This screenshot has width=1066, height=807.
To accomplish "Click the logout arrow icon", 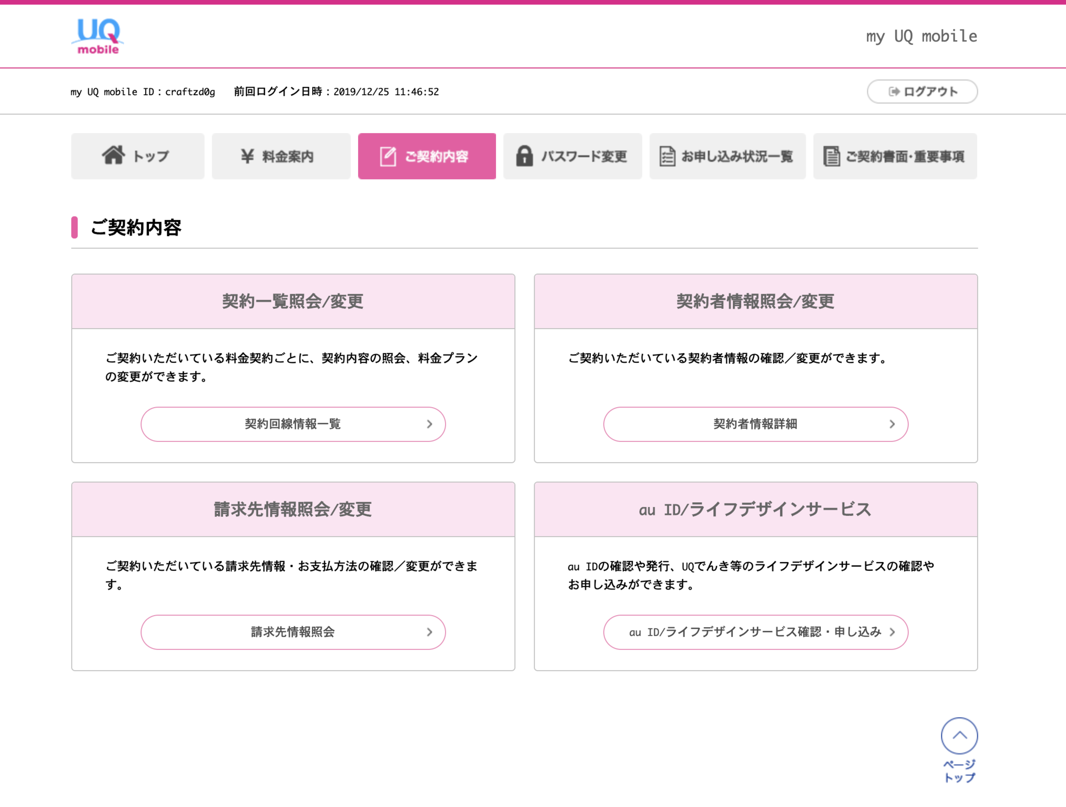I will (894, 92).
